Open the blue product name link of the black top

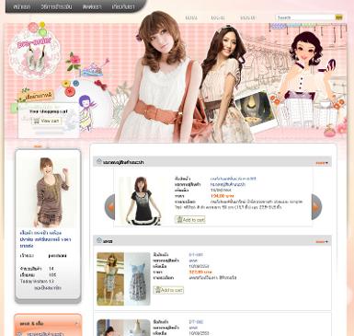(x=234, y=179)
